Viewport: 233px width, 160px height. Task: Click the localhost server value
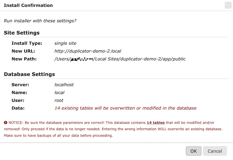[64, 85]
